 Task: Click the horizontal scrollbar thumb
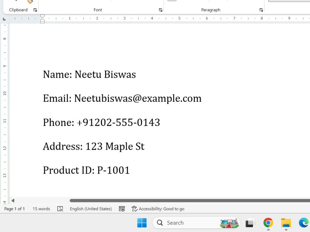coord(190,201)
